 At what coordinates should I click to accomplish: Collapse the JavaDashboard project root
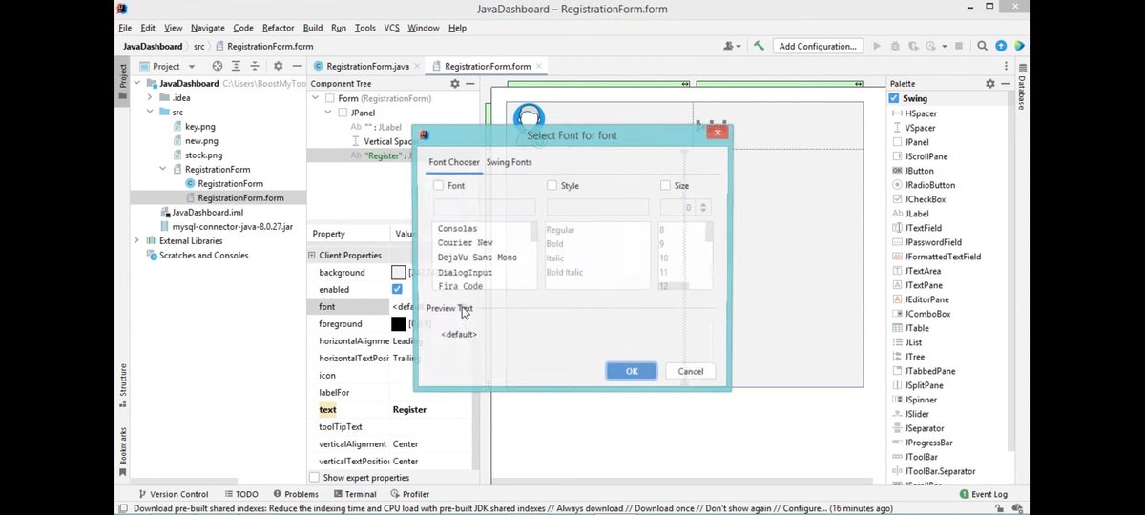point(137,83)
